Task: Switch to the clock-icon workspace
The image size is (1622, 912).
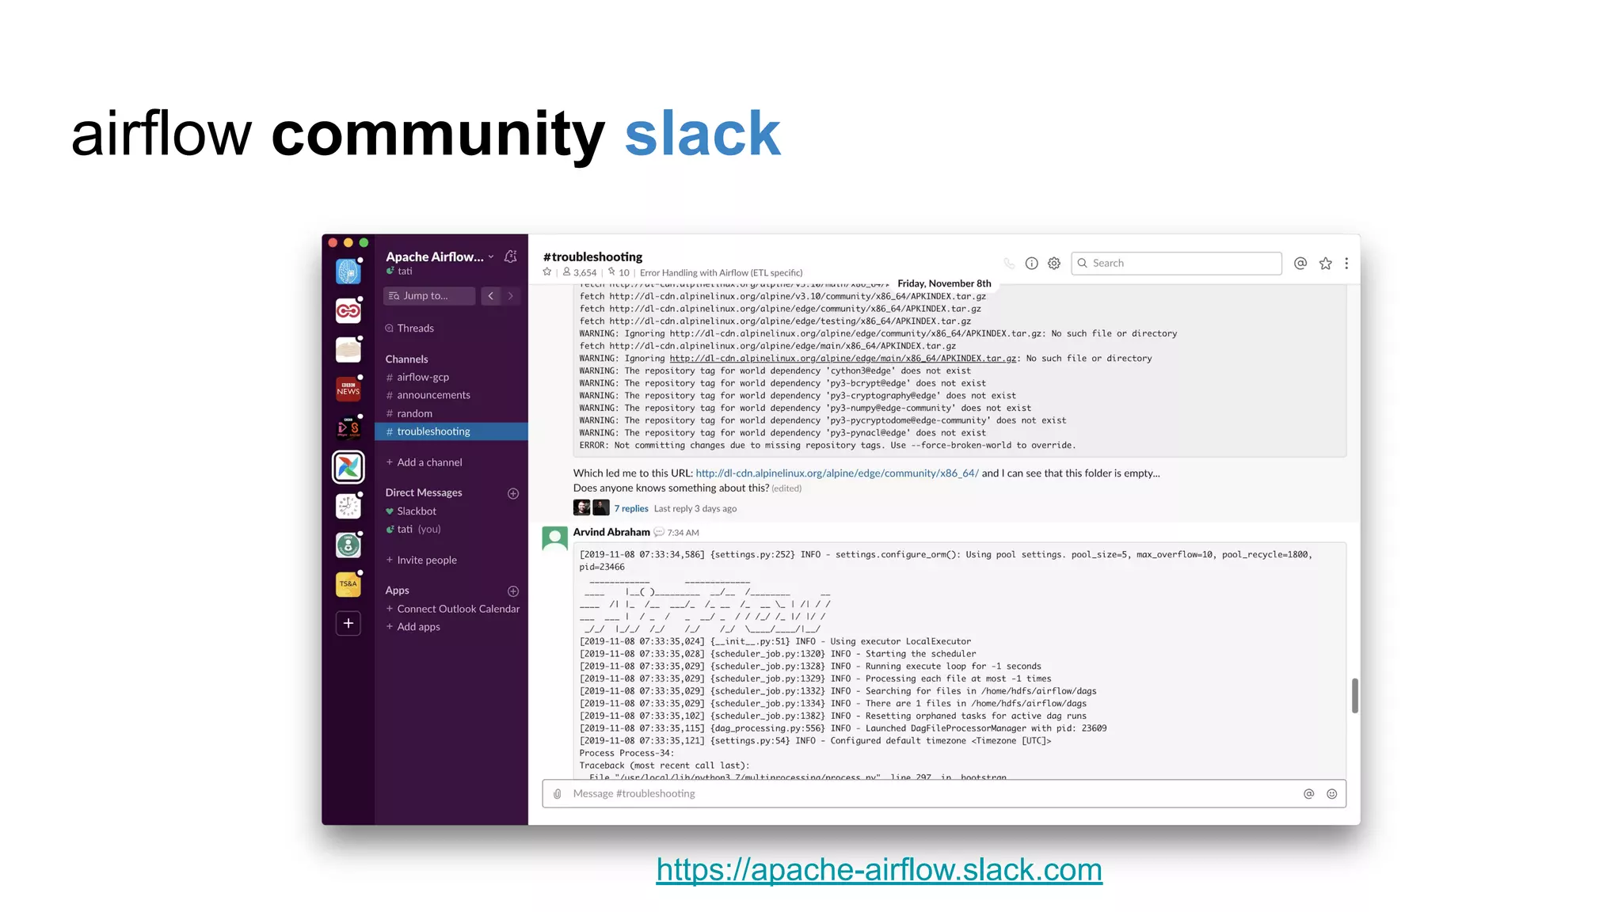Action: [x=348, y=506]
